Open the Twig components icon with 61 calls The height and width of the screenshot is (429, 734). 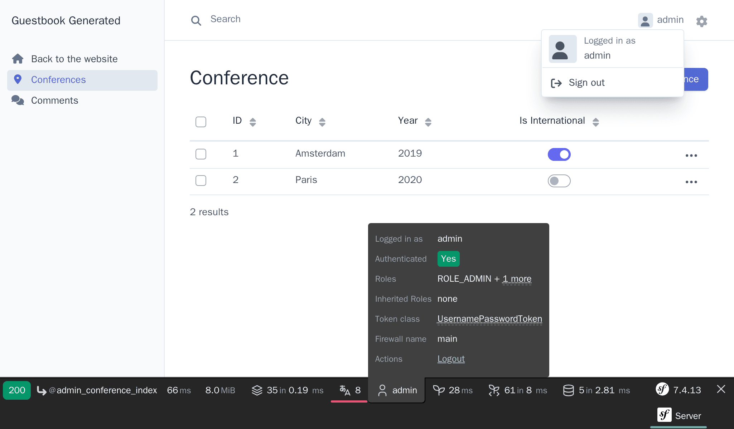point(494,390)
